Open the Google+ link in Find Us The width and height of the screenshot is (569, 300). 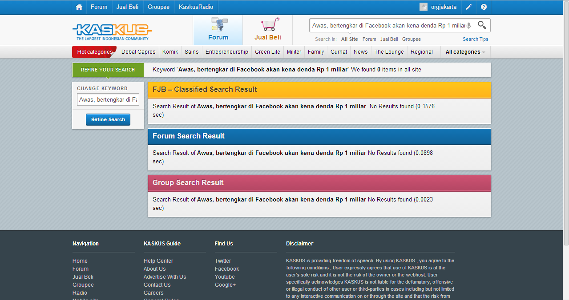click(225, 285)
